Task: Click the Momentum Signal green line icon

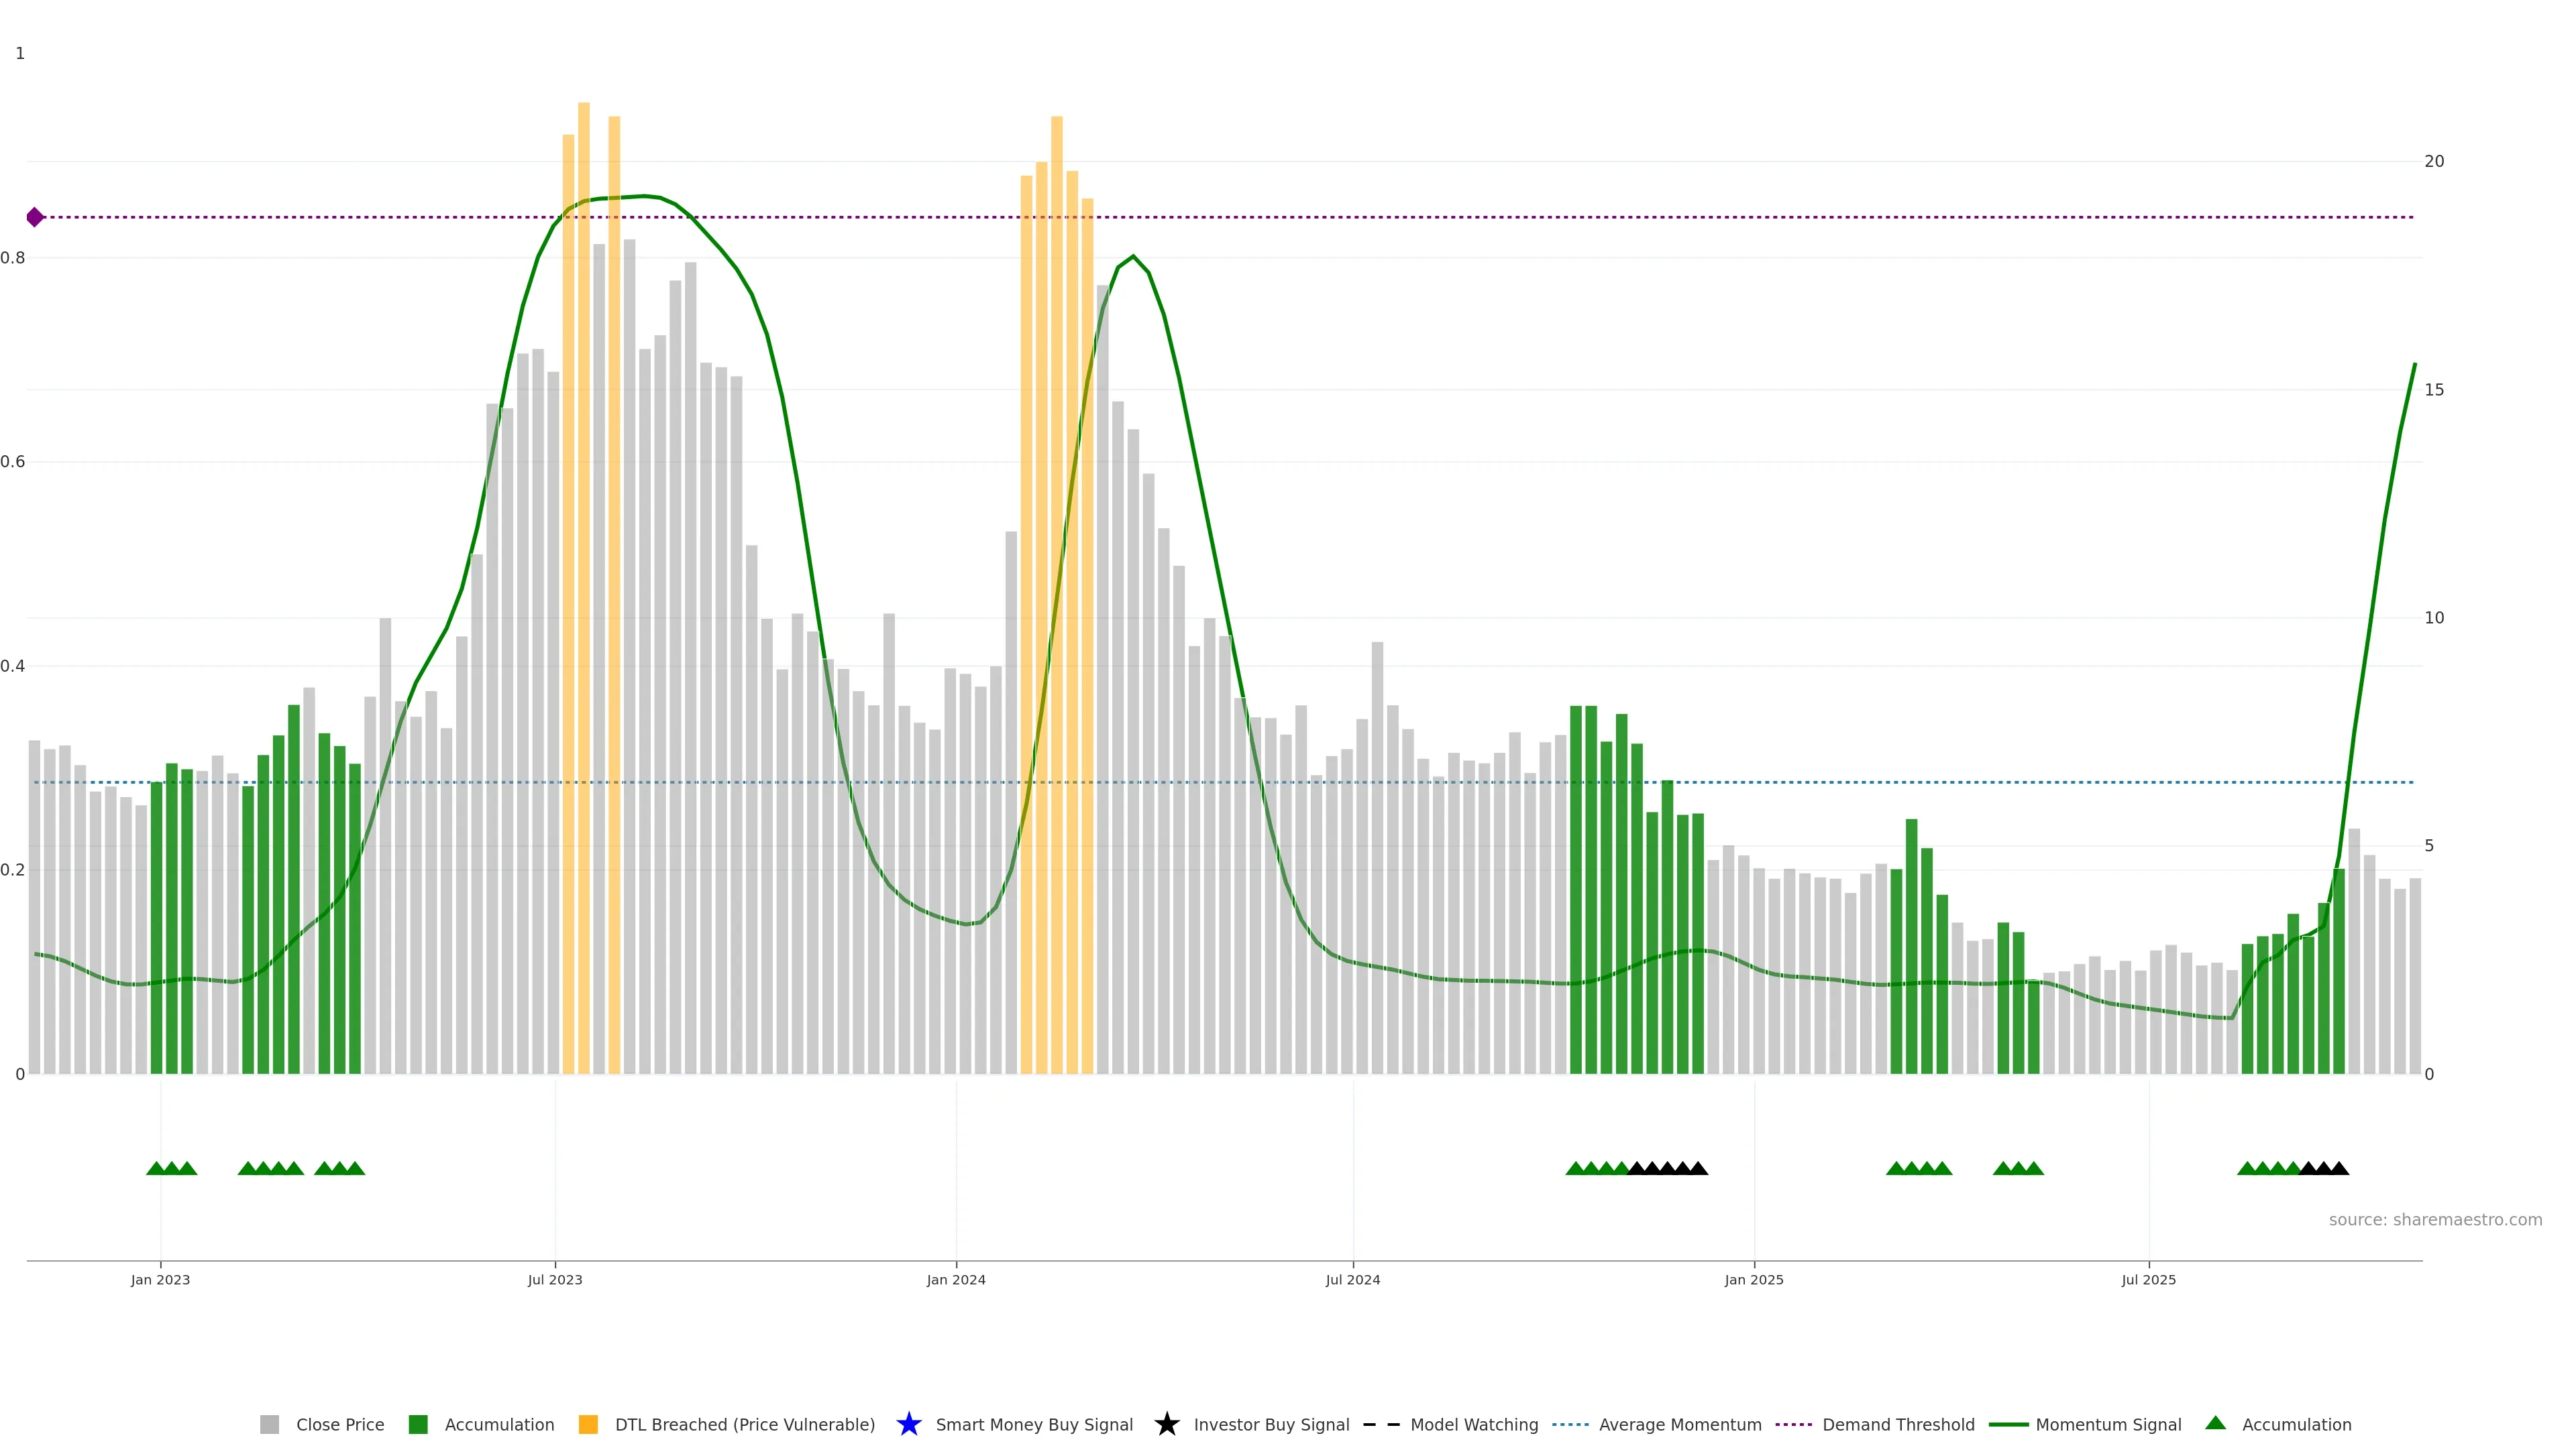Action: click(2008, 1424)
